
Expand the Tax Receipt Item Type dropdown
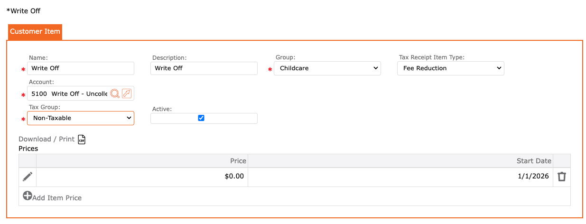click(x=450, y=68)
